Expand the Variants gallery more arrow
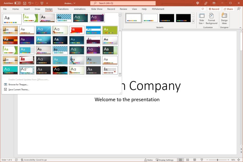The width and height of the screenshot is (243, 162). tap(193, 22)
